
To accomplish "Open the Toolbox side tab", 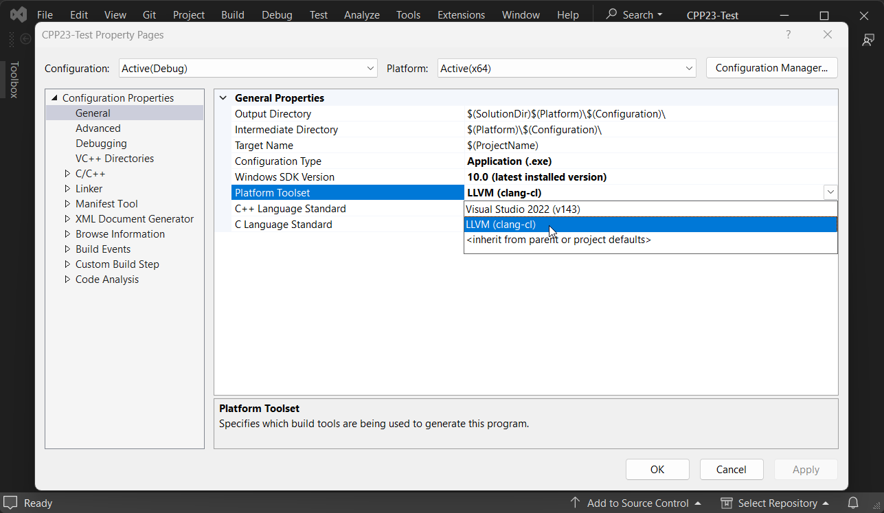I will coord(14,80).
